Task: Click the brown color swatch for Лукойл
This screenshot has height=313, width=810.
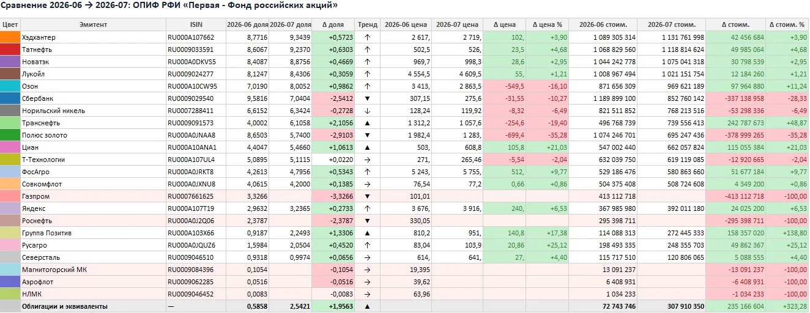Action: point(10,74)
